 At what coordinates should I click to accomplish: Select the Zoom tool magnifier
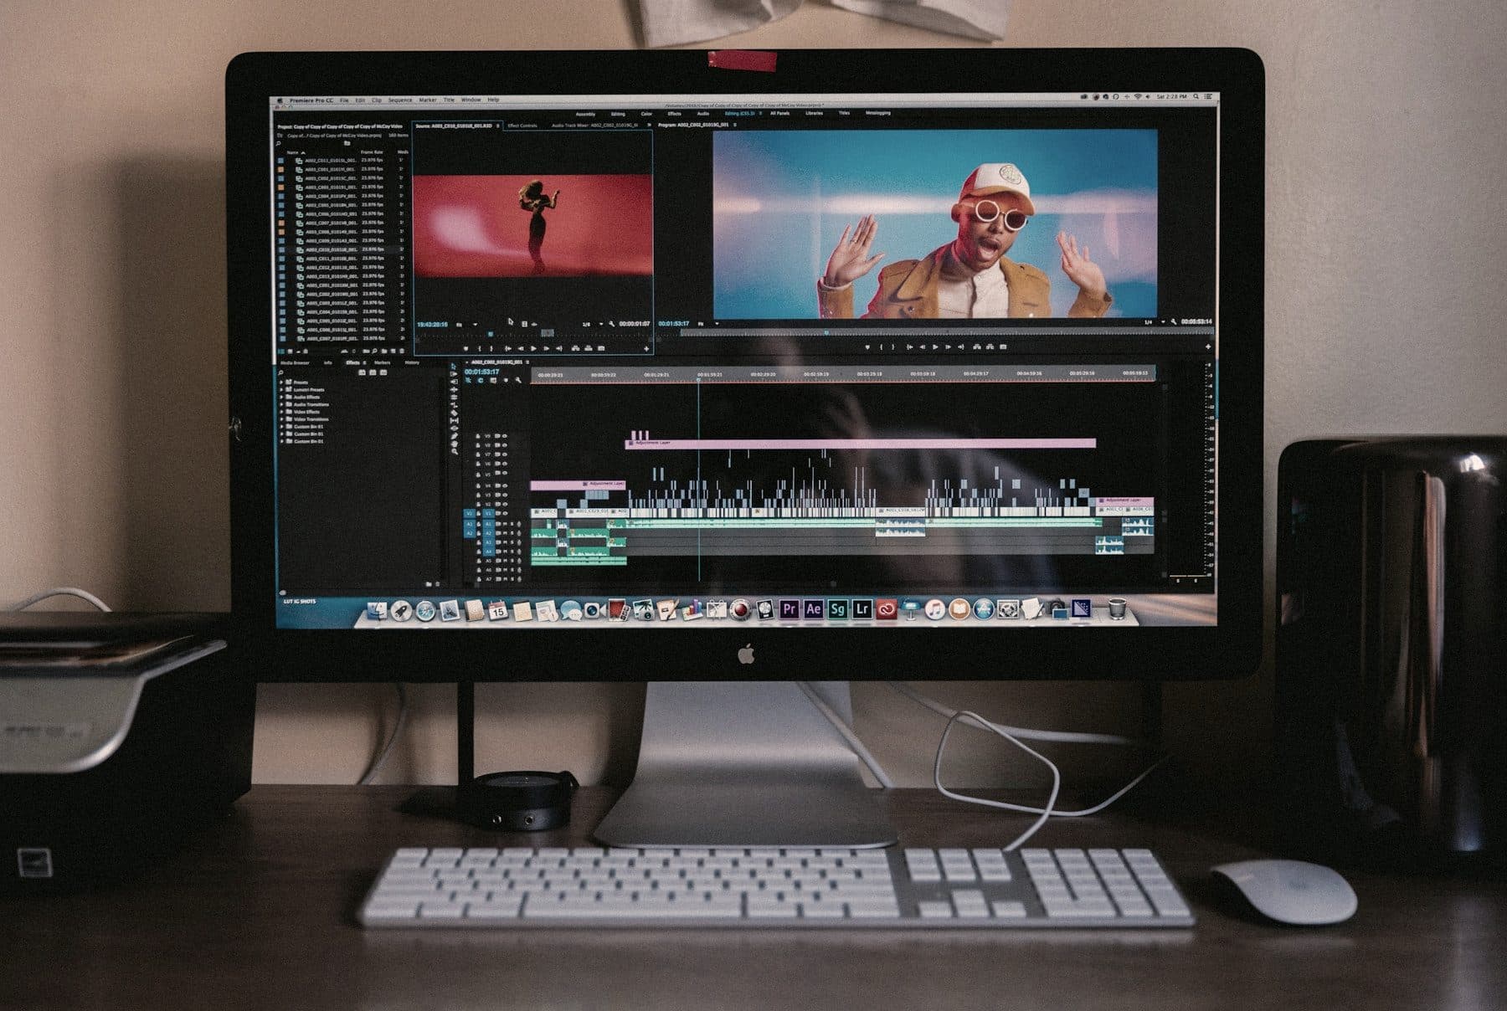pos(454,452)
